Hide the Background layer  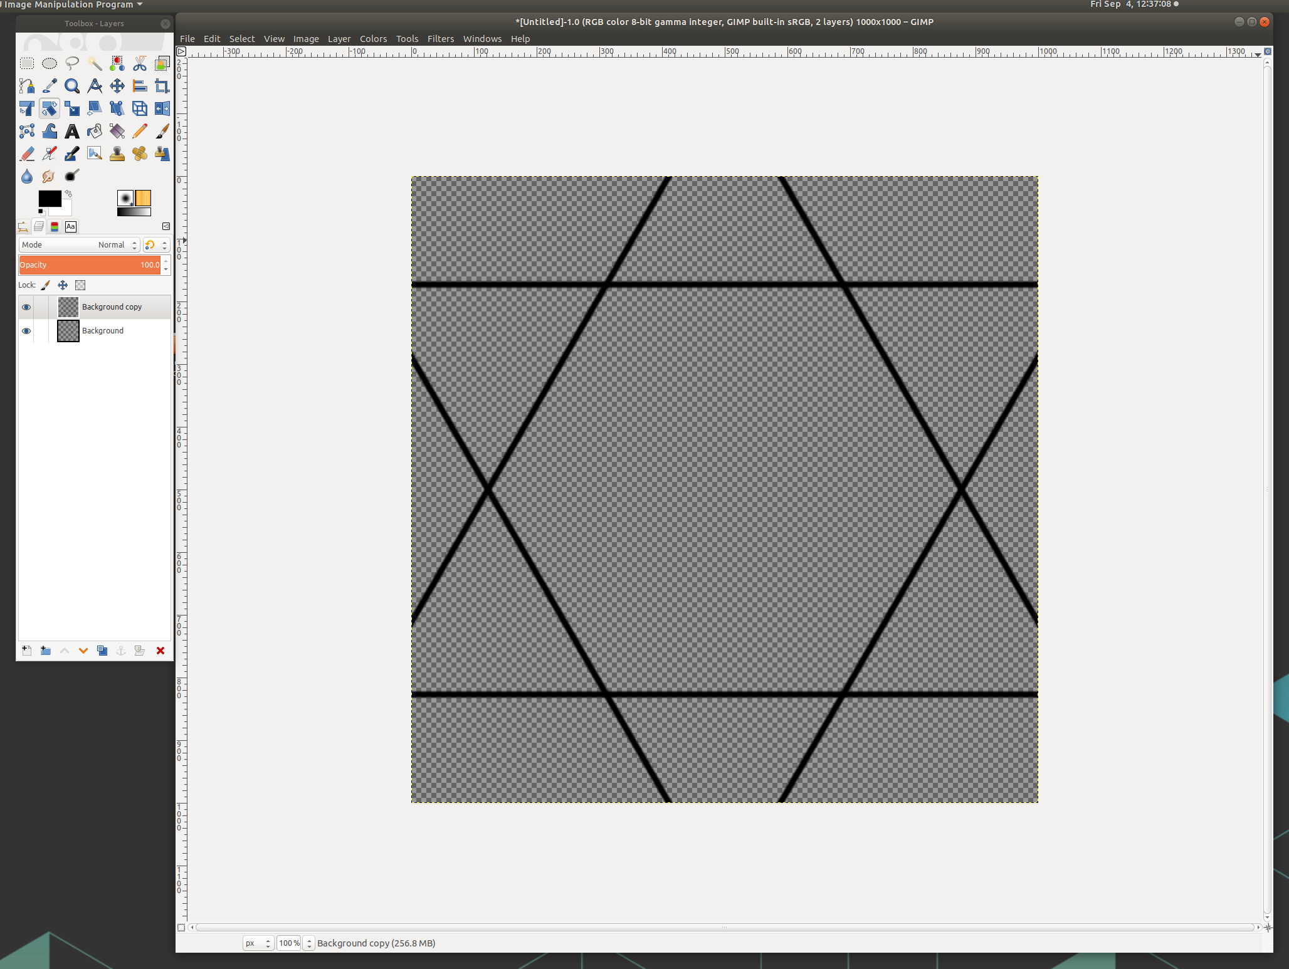[x=26, y=331]
